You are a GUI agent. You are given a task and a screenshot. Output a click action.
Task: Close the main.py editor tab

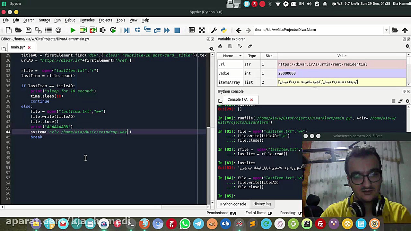tap(29, 47)
